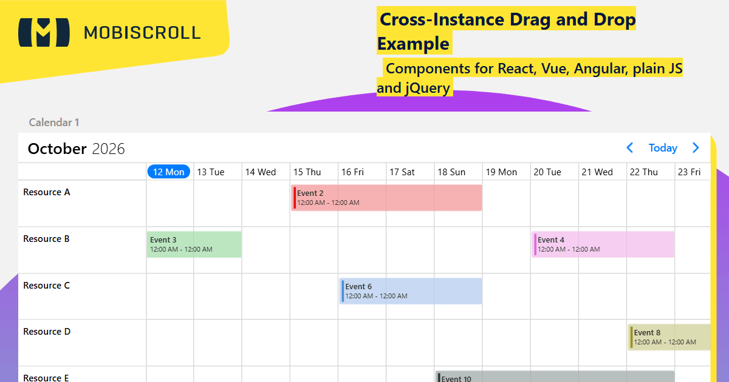Select the 15 Thu day header
This screenshot has width=729, height=382.
(307, 172)
